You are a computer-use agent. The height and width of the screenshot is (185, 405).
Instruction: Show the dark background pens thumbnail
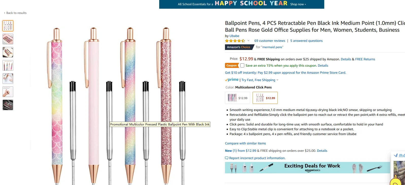point(8,105)
